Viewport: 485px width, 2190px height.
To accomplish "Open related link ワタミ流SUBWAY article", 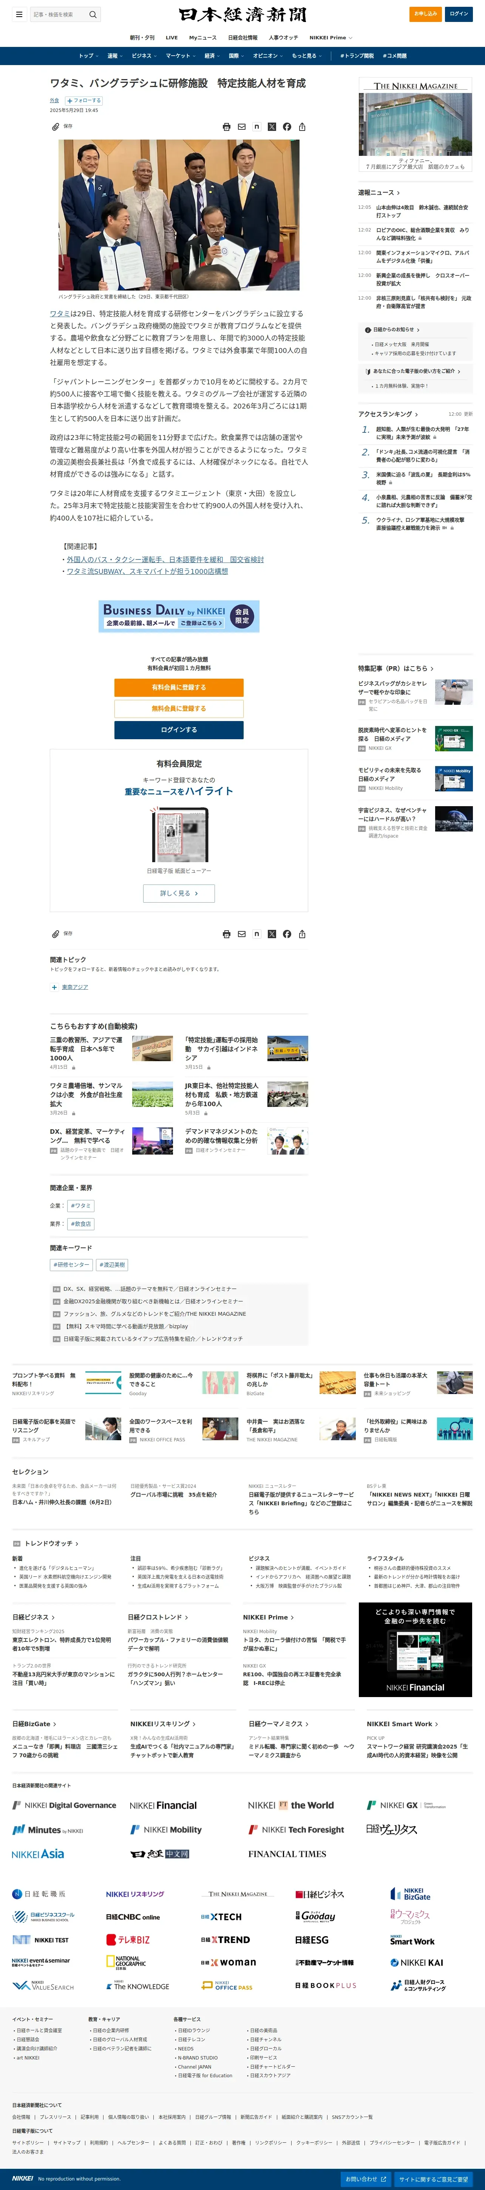I will coord(147,571).
